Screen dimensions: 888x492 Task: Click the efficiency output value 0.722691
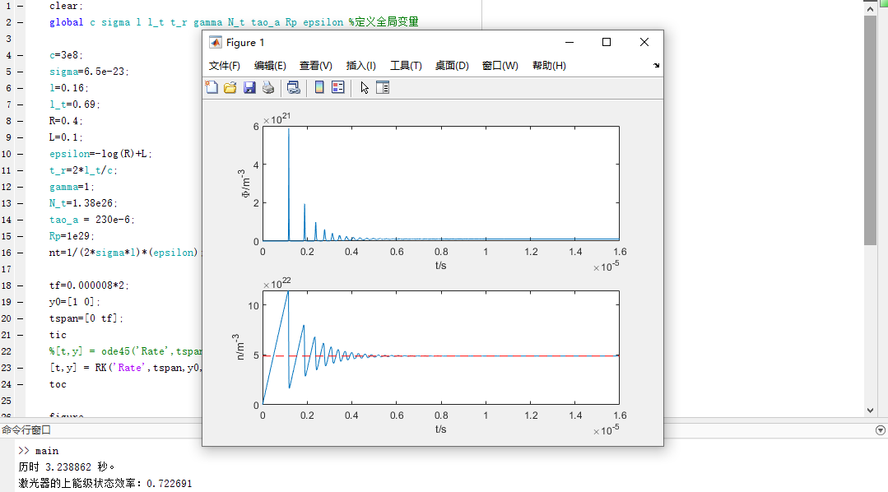coord(170,484)
